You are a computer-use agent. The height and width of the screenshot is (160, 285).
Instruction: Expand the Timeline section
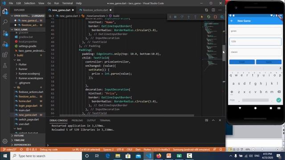pyautogui.click(x=28, y=140)
